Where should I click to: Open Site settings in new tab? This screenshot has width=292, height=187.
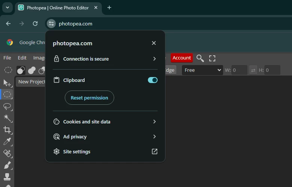[105, 151]
